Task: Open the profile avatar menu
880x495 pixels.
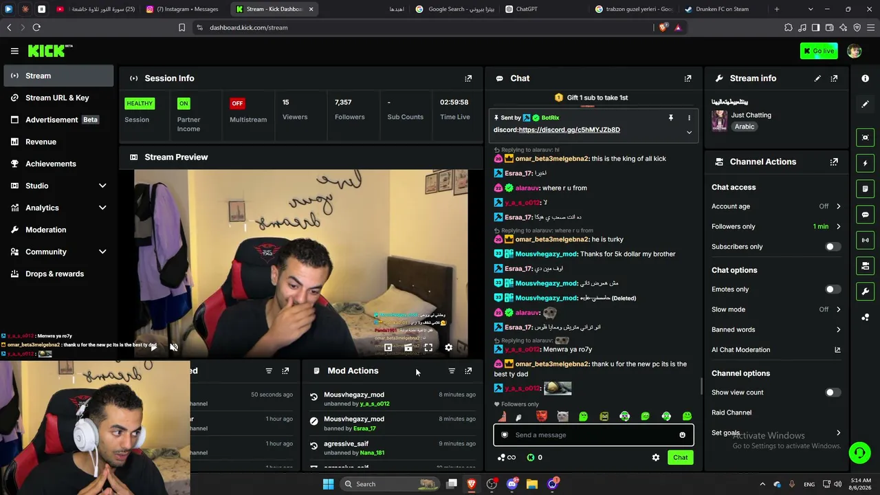Action: point(854,51)
